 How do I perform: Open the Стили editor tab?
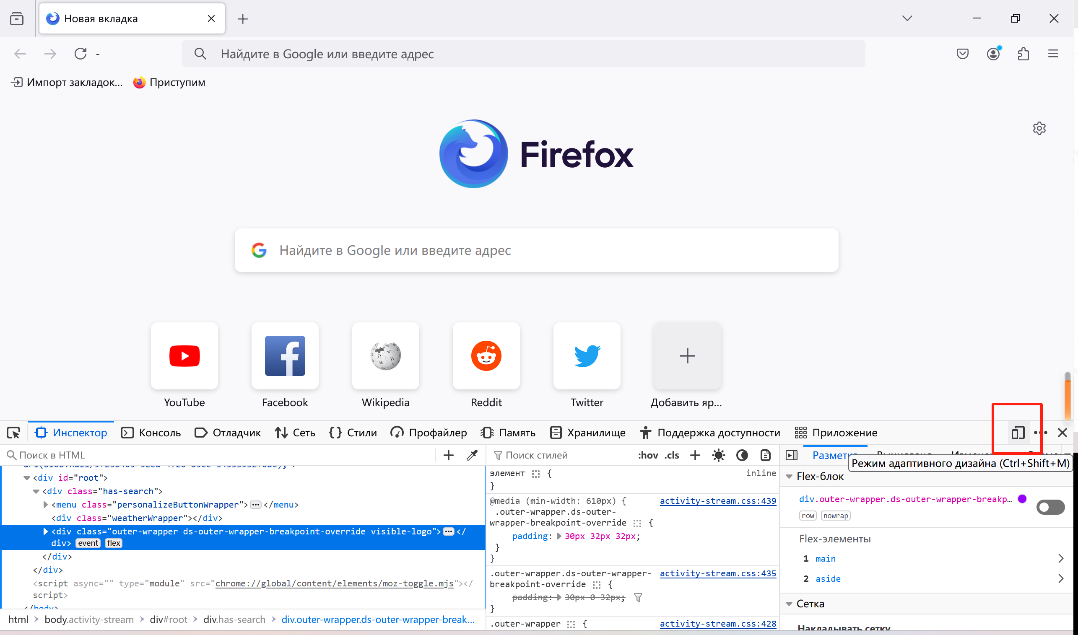(x=353, y=433)
